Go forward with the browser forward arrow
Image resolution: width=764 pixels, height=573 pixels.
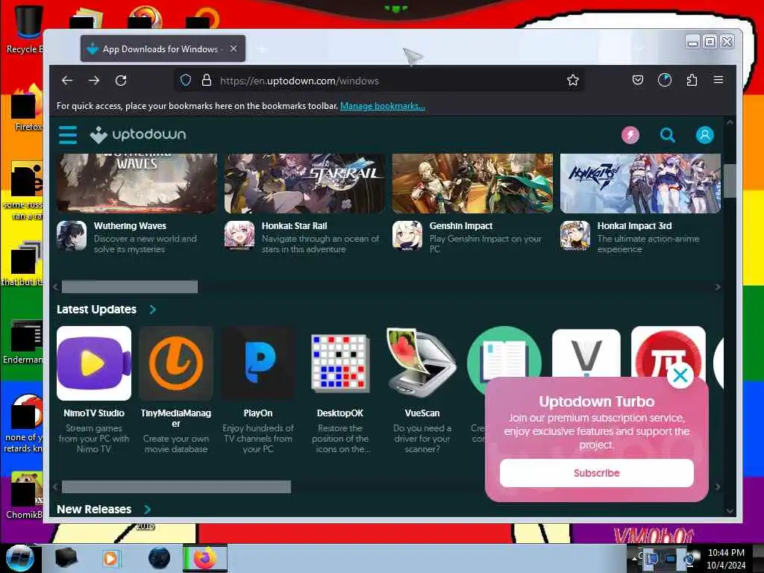pos(94,81)
